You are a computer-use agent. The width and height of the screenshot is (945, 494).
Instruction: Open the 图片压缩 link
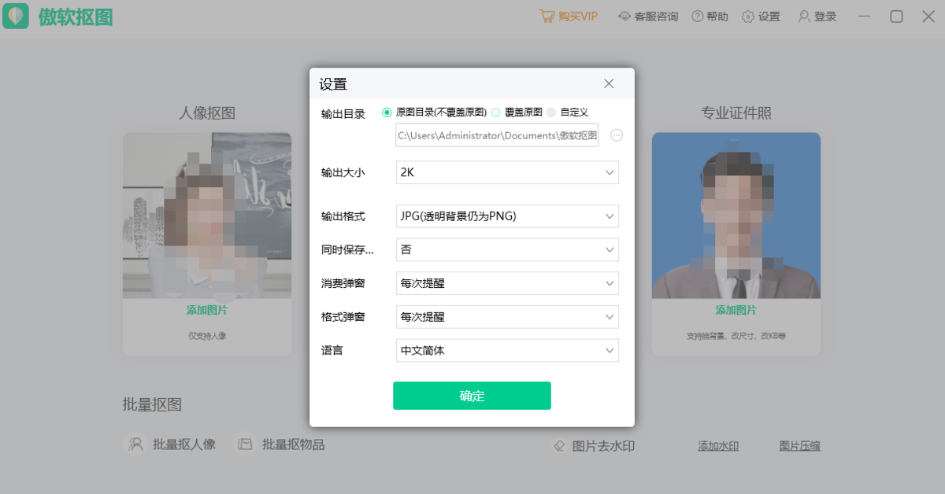click(x=799, y=446)
